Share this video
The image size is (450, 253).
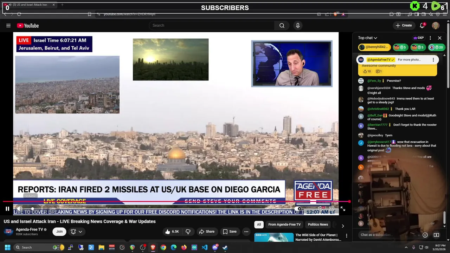pos(207,232)
